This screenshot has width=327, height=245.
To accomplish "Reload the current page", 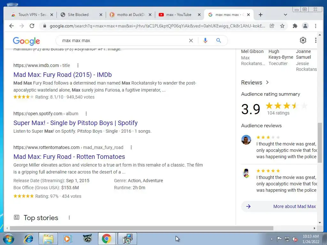I will 32,26.
